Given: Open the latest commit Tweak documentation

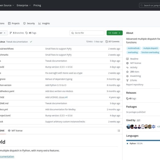Looking at the screenshot, I should point(17,42).
